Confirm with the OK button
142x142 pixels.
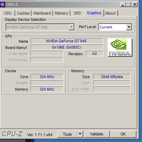[123, 134]
